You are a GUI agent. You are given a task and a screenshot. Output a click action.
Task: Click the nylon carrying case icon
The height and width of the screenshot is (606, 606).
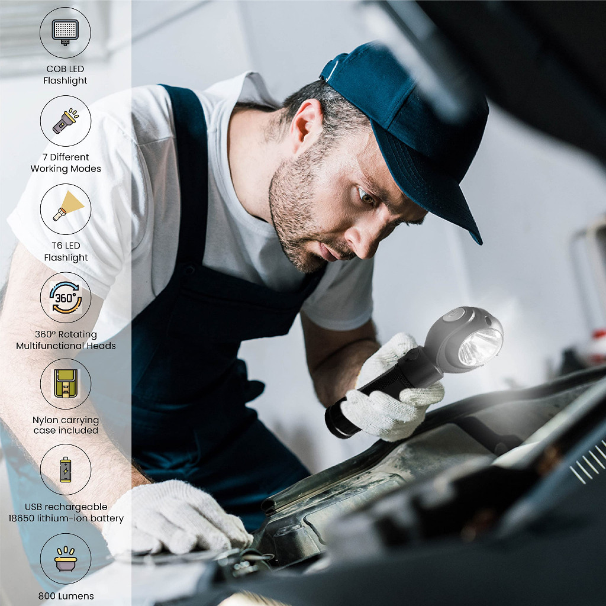pyautogui.click(x=65, y=384)
